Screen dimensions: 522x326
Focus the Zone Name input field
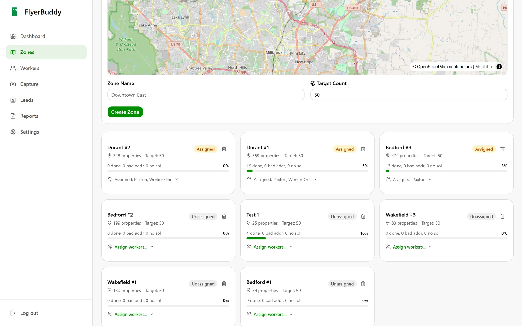point(206,95)
